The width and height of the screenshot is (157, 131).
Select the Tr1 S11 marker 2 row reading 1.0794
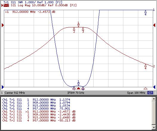[36, 103]
